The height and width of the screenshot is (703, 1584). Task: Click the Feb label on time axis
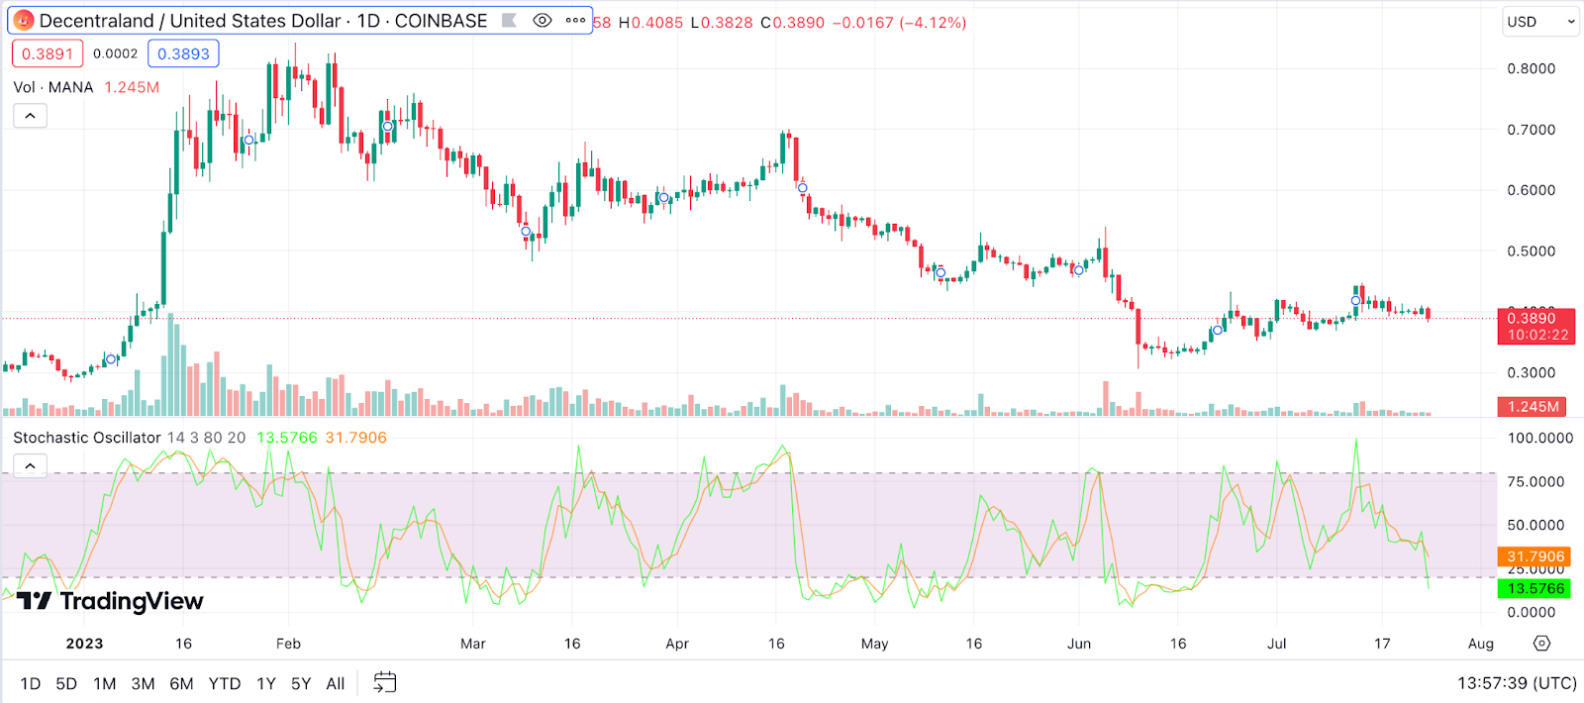pos(288,644)
